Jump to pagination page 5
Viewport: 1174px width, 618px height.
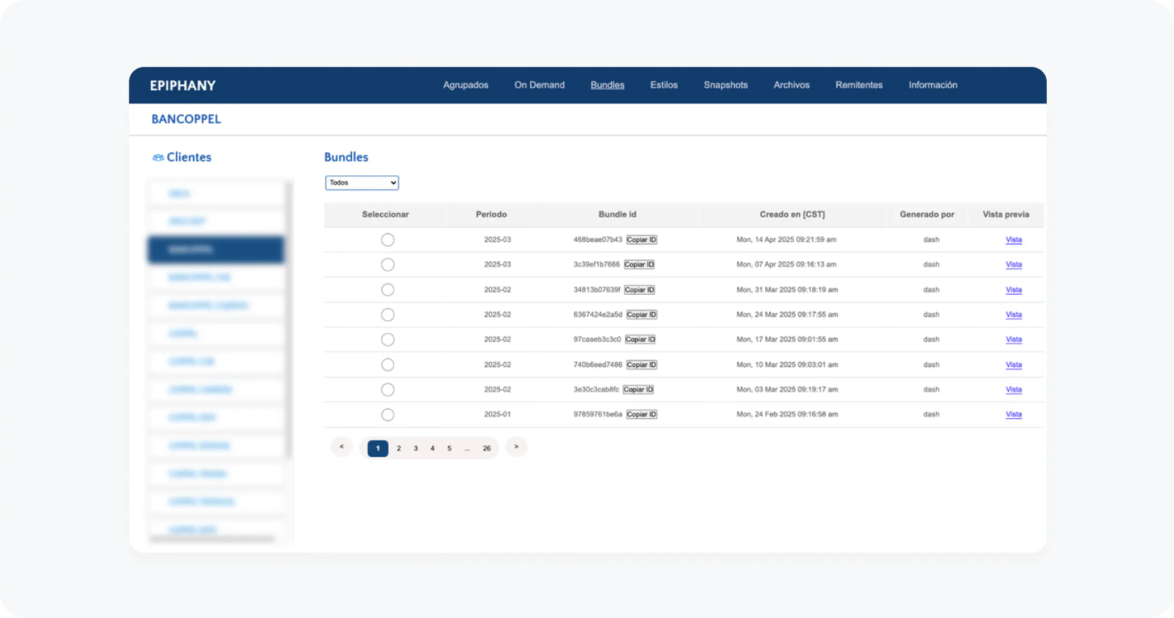449,448
